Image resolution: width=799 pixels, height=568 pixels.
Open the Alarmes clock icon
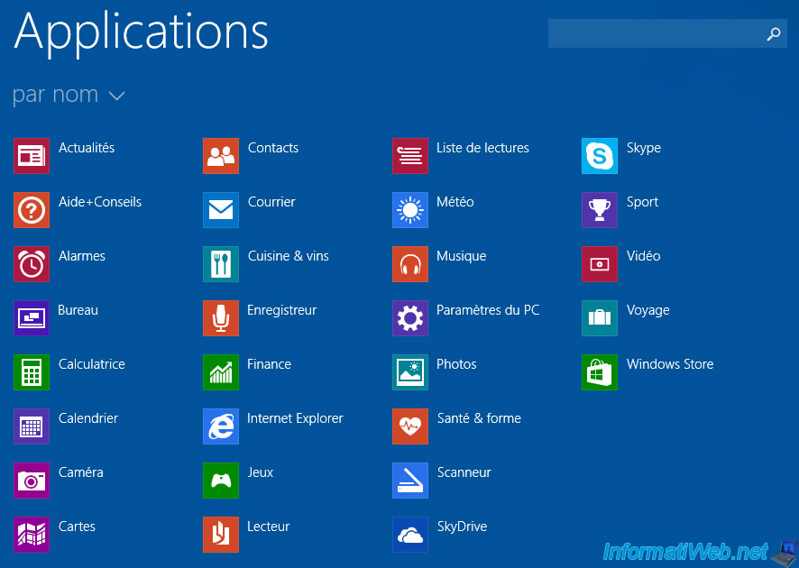(32, 264)
